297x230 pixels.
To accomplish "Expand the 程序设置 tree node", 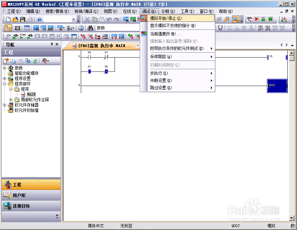I will pos(5,78).
